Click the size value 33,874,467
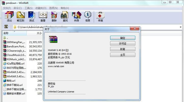The width and height of the screenshot is (184, 102). [35, 59]
